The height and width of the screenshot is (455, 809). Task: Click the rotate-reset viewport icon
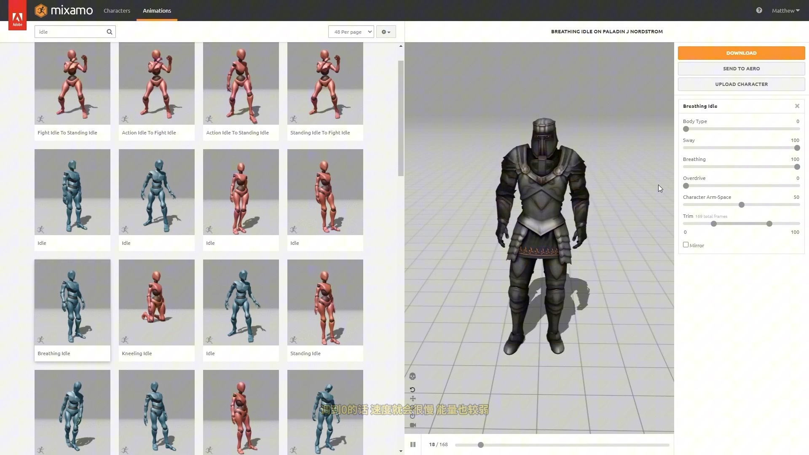pos(413,390)
